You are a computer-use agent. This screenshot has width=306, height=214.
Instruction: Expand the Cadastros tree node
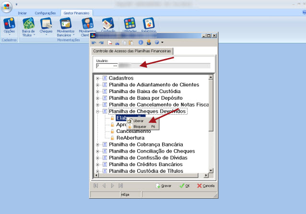[98, 78]
